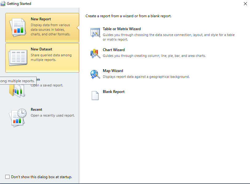Viewport: 250px width, 184px height.
Task: Click the Chart Wizard icon
Action: click(95, 54)
